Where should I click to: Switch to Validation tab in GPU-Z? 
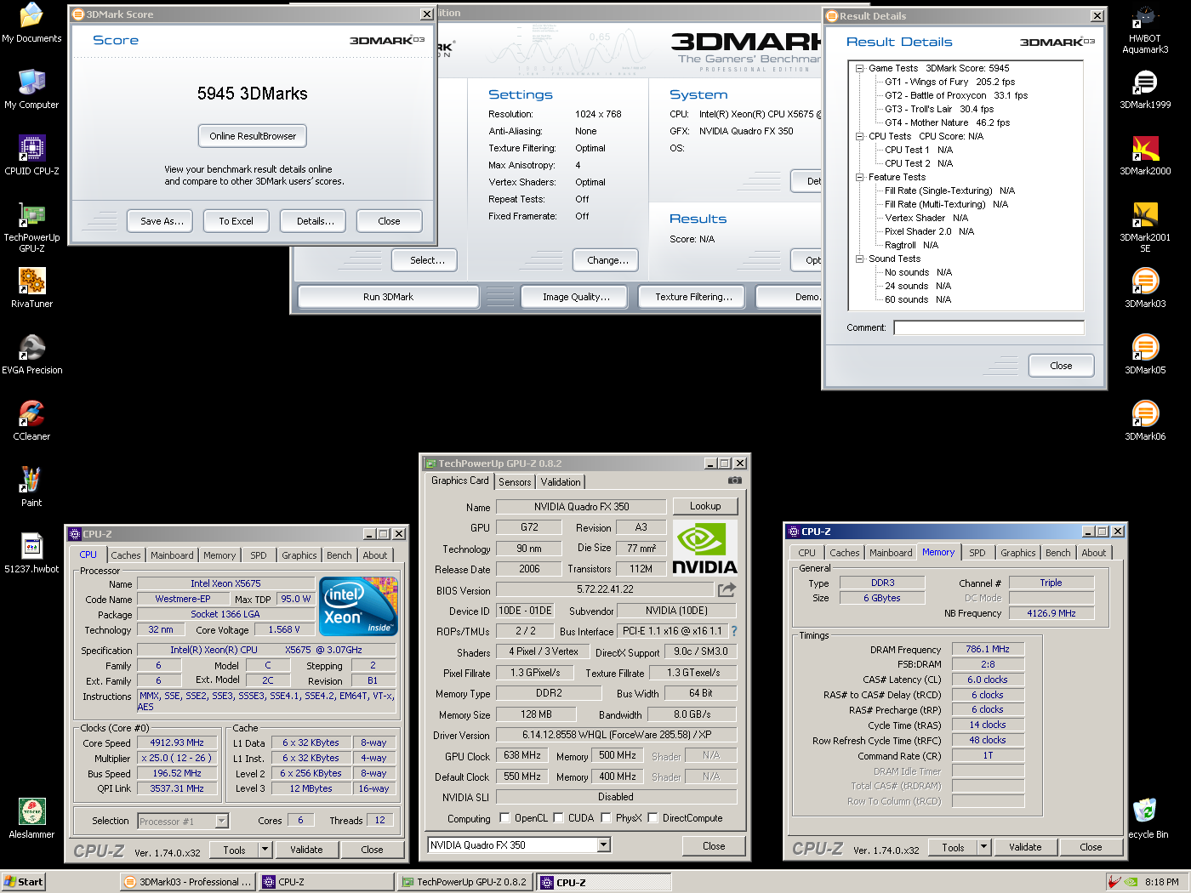tap(561, 482)
